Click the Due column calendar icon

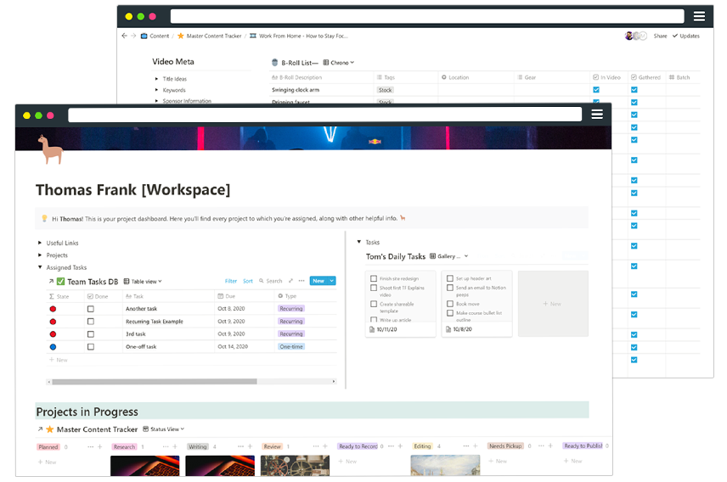221,296
